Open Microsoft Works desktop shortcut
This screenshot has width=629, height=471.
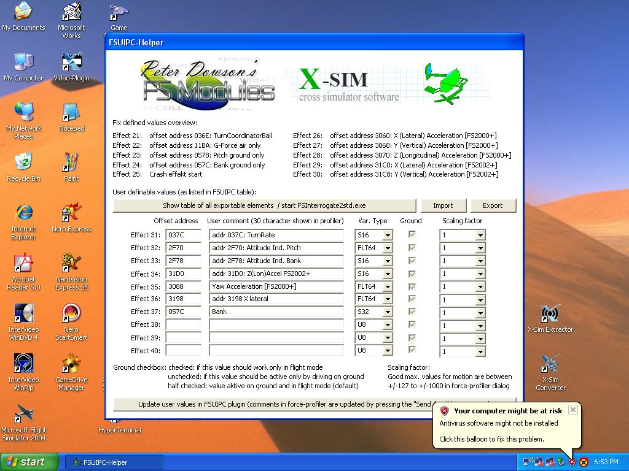point(71,20)
